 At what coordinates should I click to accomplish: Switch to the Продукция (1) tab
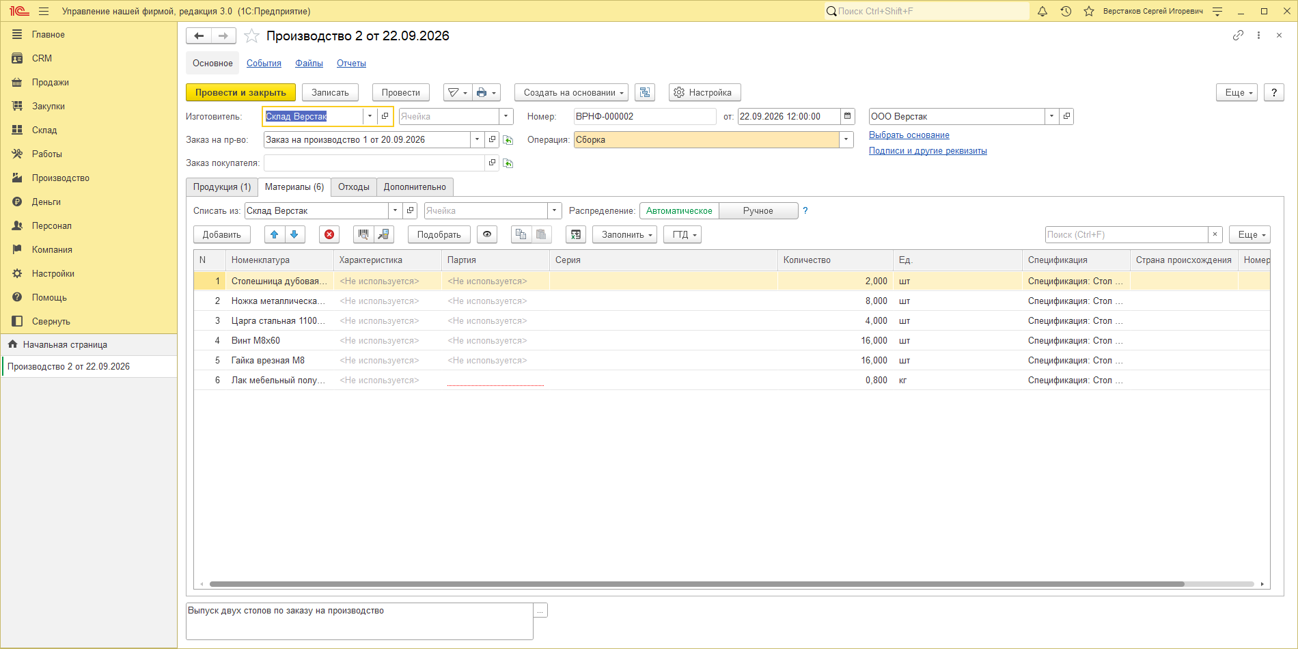[x=222, y=187]
